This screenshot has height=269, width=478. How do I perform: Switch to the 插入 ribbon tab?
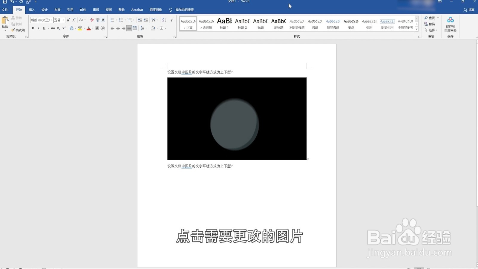tap(31, 10)
